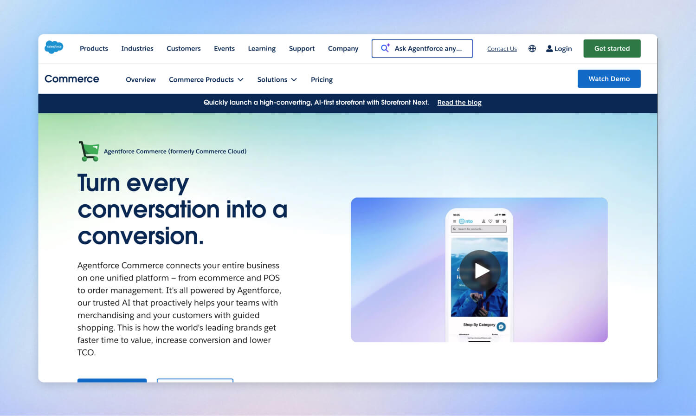Image resolution: width=696 pixels, height=416 pixels.
Task: Open the Support menu
Action: (x=302, y=48)
